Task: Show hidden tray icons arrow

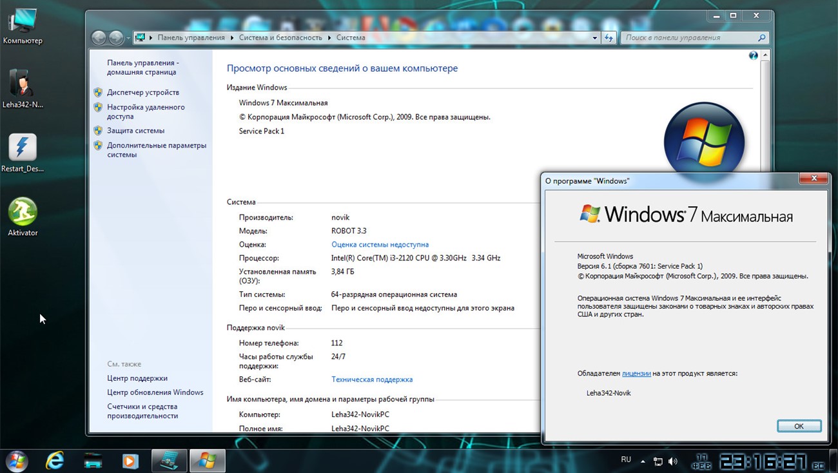Action: click(643, 461)
